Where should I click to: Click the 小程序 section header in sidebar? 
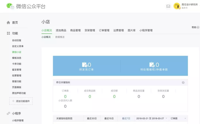pos(17,113)
